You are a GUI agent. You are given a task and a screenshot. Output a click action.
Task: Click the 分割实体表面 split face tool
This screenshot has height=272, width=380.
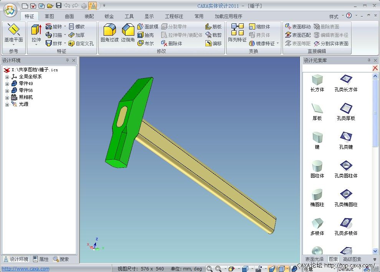tap(331, 43)
